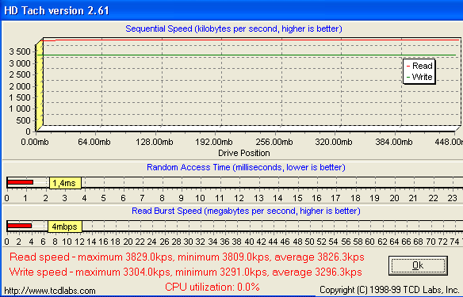Click the red random access time bar

20,182
